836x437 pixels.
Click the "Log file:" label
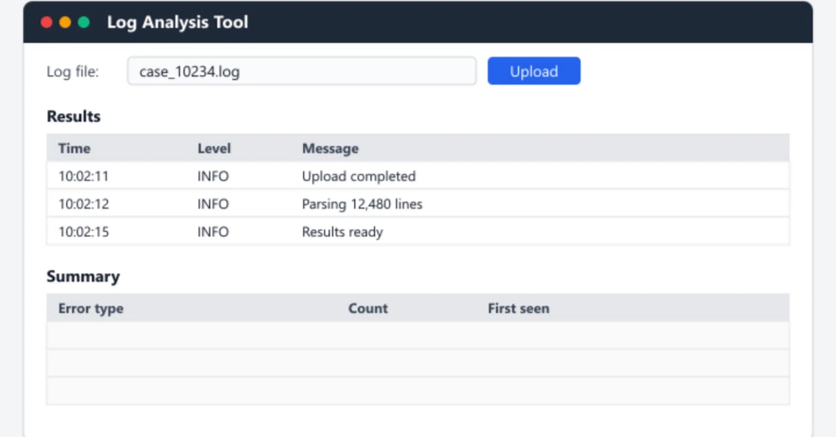click(x=72, y=71)
